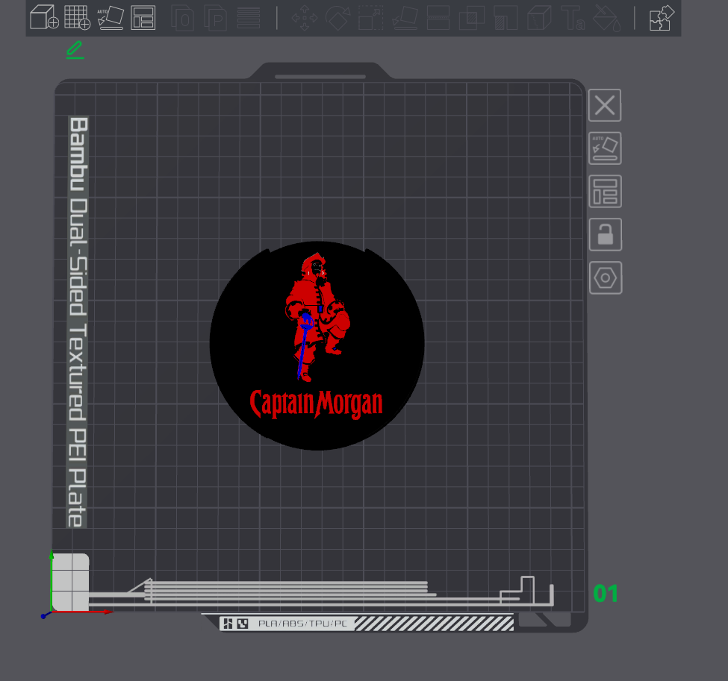Image resolution: width=728 pixels, height=681 pixels.
Task: Click the Add model cube icon
Action: [44, 17]
